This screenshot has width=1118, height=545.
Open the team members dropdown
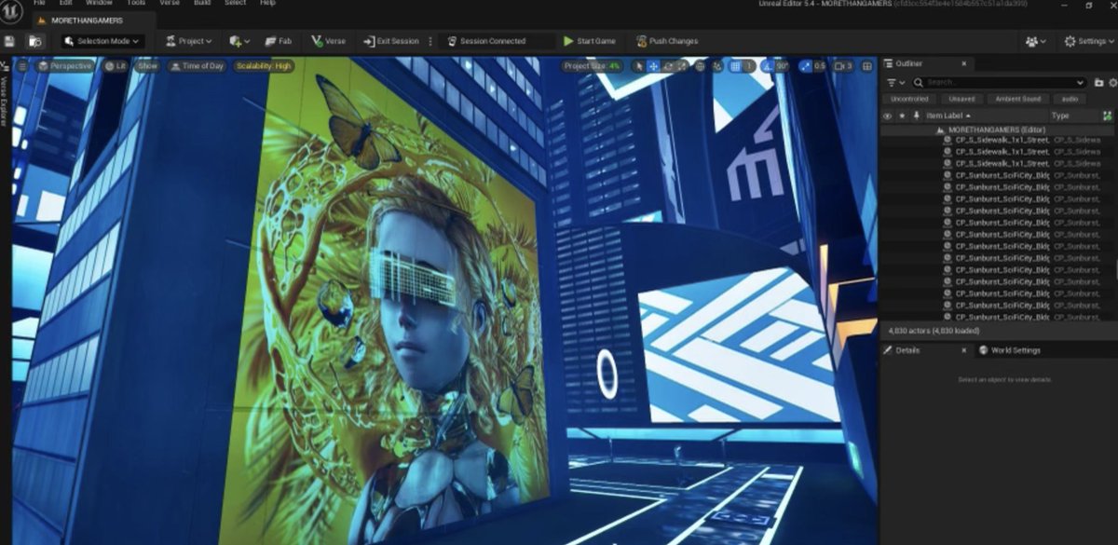[1035, 41]
